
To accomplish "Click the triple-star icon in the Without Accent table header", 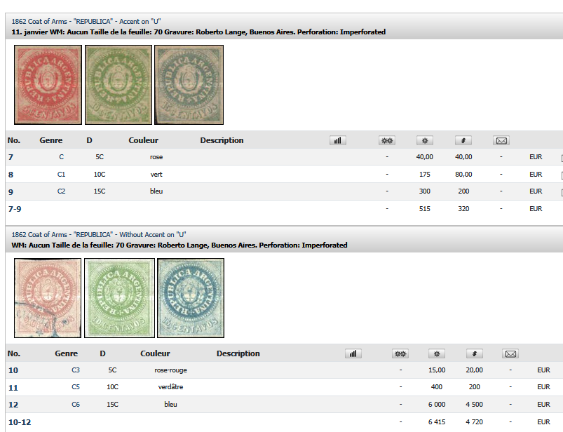I will [x=400, y=353].
